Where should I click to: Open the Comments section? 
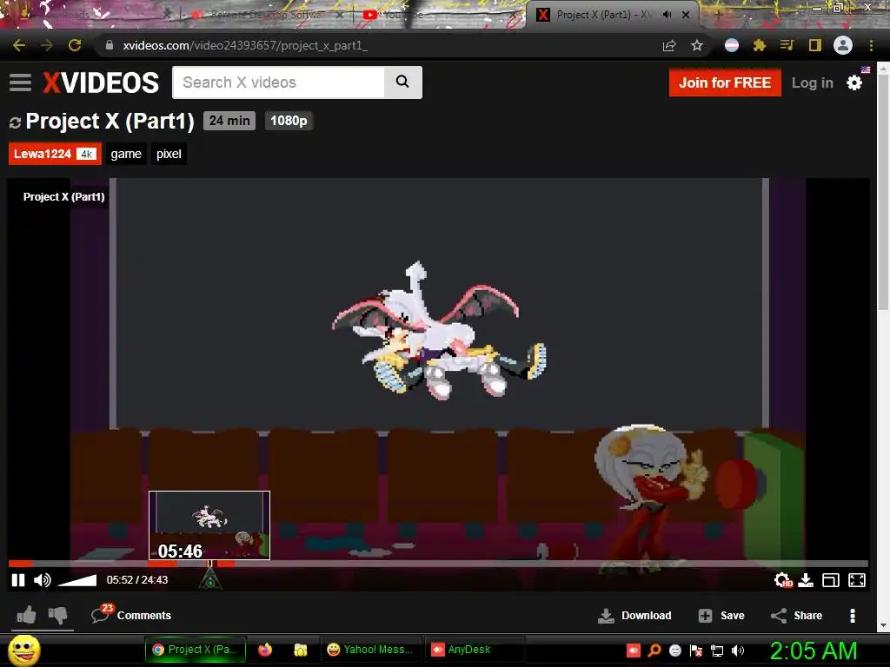pyautogui.click(x=131, y=615)
